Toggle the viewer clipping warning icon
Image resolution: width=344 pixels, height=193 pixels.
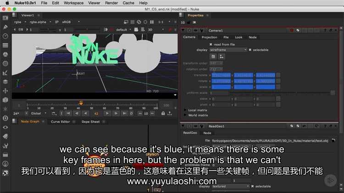(x=133, y=22)
